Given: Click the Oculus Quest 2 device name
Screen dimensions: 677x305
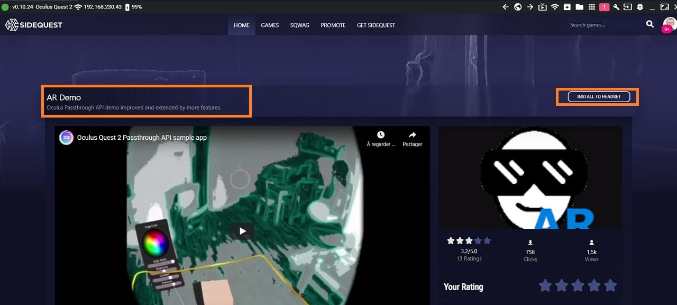Looking at the screenshot, I should point(54,7).
